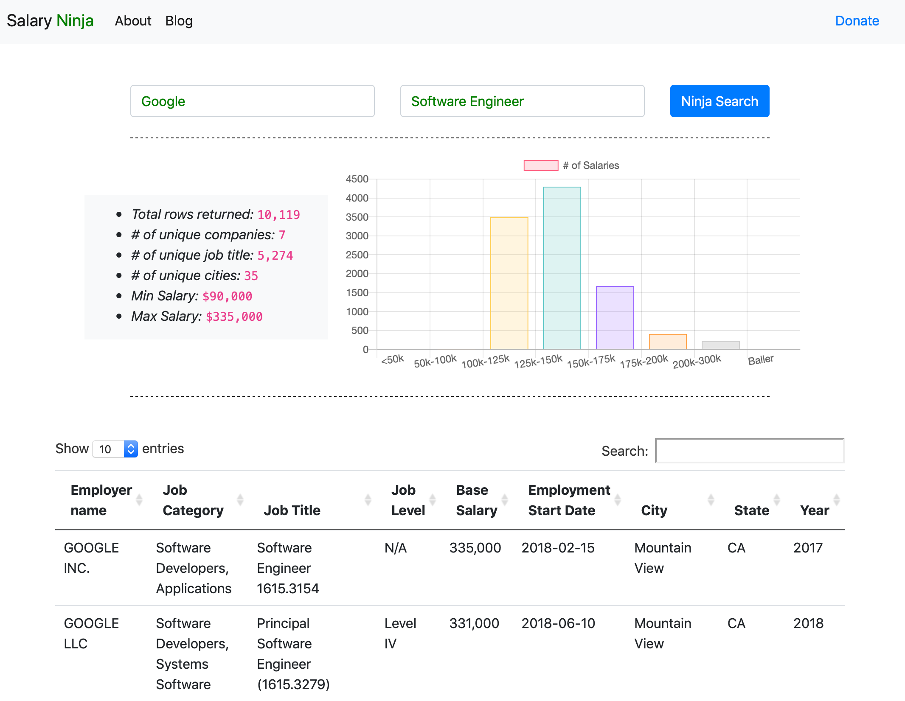Toggle '# of Salaries' legend swatch

(541, 165)
